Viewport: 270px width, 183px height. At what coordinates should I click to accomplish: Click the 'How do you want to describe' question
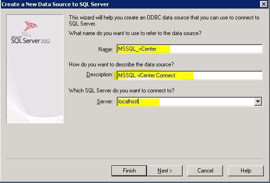tap(121, 64)
